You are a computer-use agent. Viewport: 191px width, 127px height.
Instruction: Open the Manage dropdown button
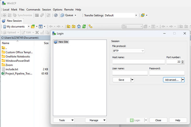pyautogui.click(x=96, y=120)
